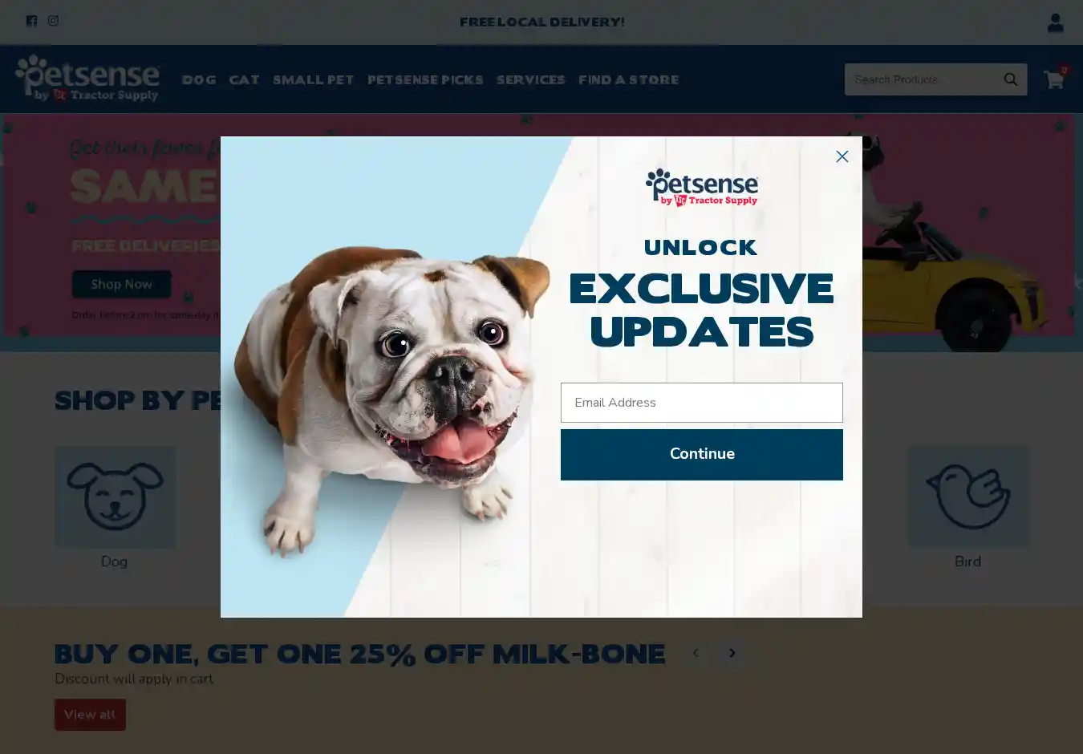The width and height of the screenshot is (1083, 754).
Task: Open the Small Pet menu
Action: [x=313, y=79]
